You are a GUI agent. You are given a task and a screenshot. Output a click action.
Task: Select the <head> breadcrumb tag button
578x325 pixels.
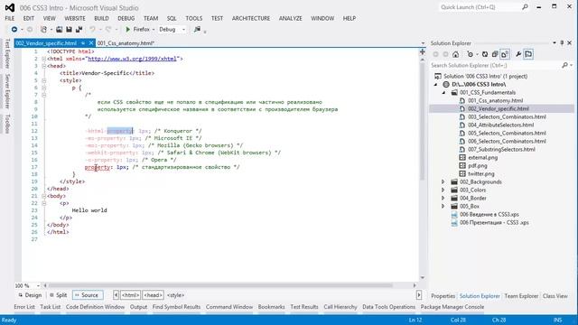tap(153, 295)
